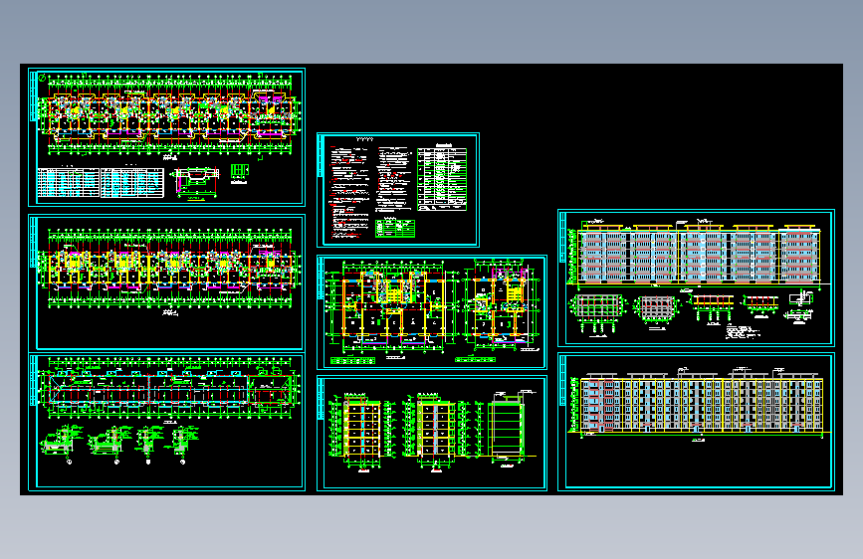Select the middle-left floor plan sheet
The height and width of the screenshot is (559, 863).
coord(167,282)
